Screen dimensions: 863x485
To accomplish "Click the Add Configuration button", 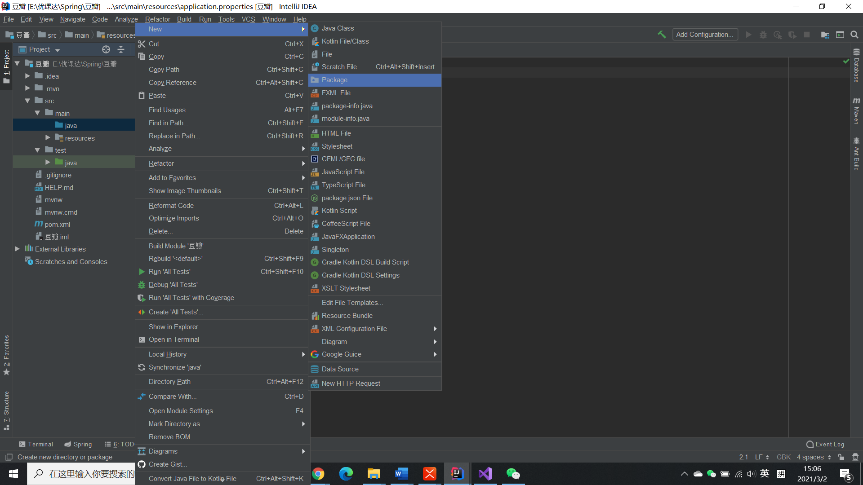I will [704, 35].
